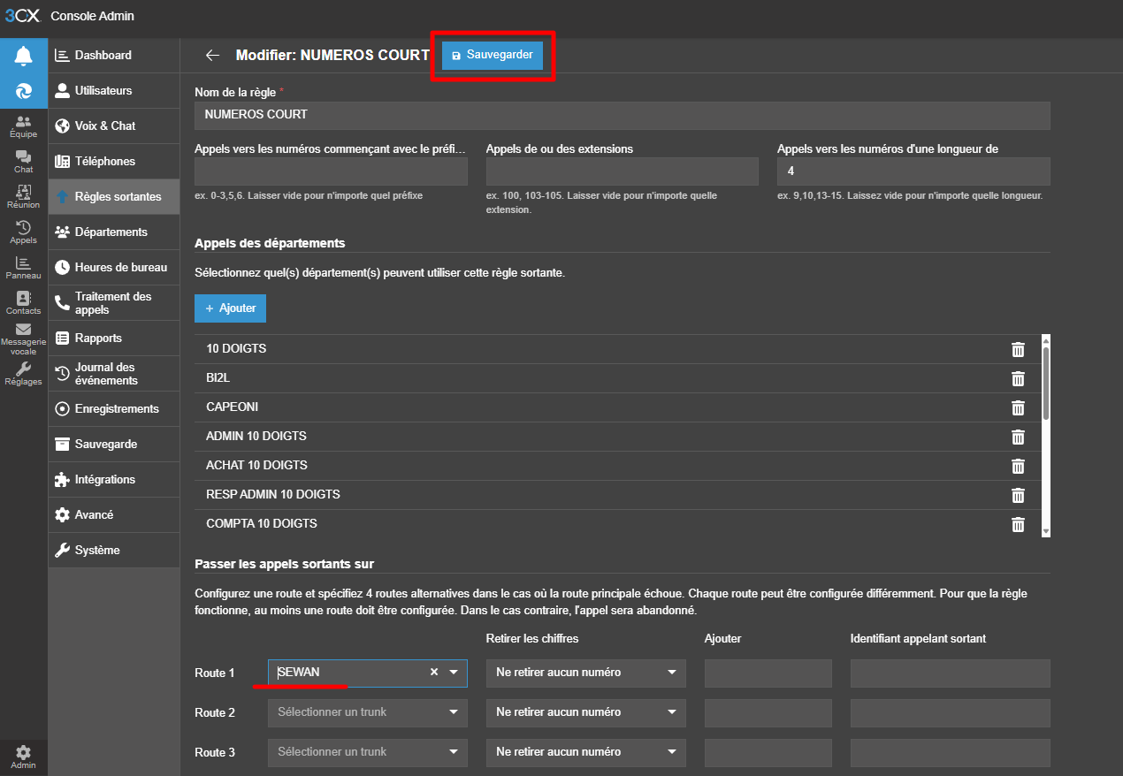Open the Panneau sidebar icon

pos(24,268)
